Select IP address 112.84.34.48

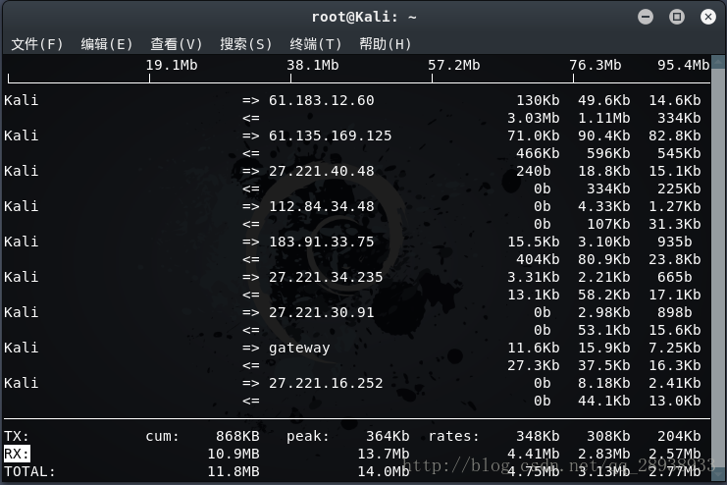321,206
